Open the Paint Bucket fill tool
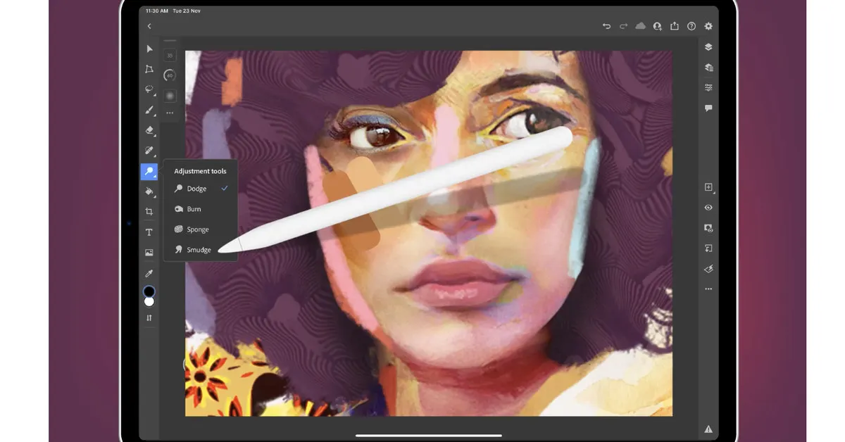Image resolution: width=845 pixels, height=442 pixels. click(x=149, y=191)
